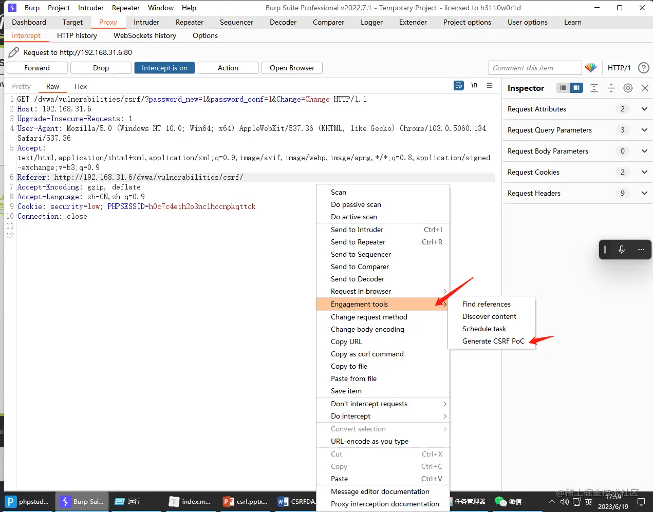Open the 运行 Run dialog taskbar item
The image size is (653, 512).
click(127, 502)
